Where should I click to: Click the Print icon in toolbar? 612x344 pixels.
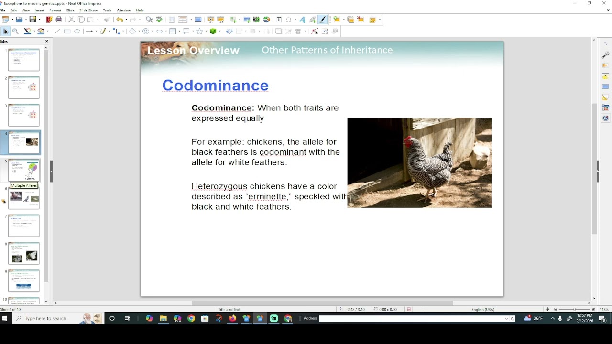(59, 20)
